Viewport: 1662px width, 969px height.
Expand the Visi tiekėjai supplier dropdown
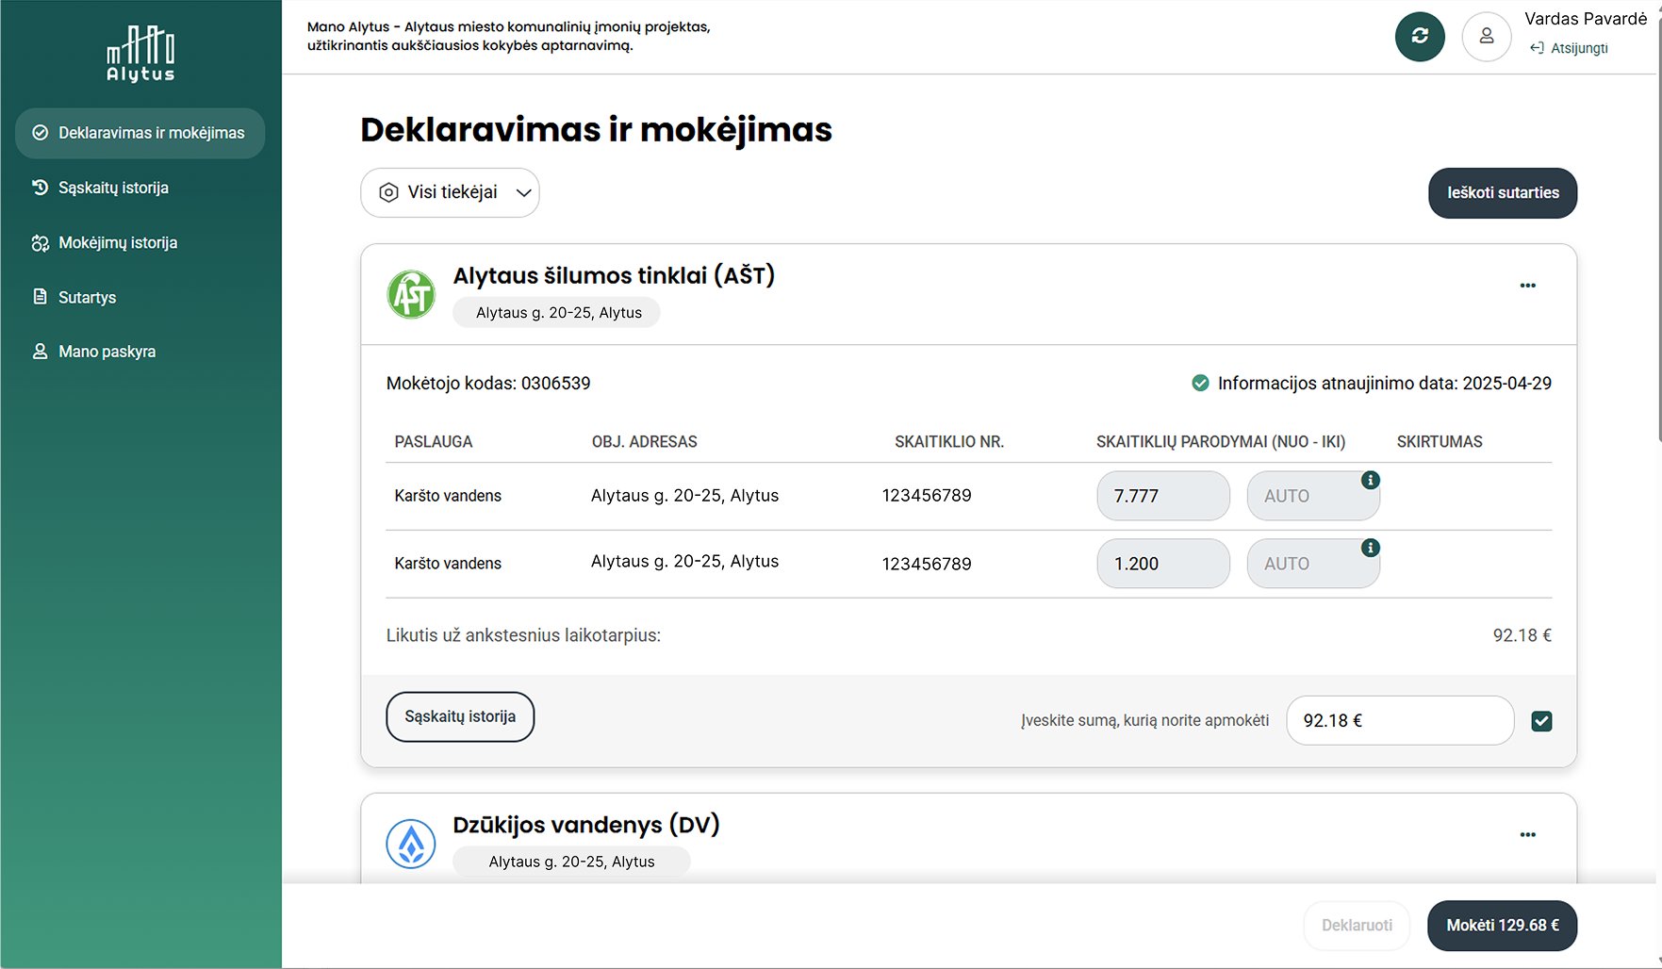450,192
